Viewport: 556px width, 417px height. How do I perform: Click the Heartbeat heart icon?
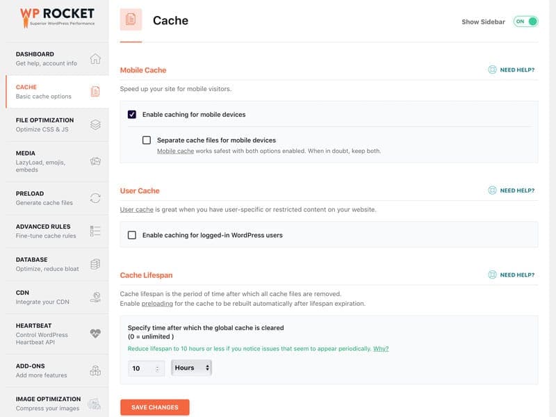(x=95, y=334)
